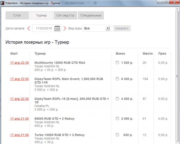Open the 17 апр 22:30 tournament link
180x144 pixels.
[19, 63]
